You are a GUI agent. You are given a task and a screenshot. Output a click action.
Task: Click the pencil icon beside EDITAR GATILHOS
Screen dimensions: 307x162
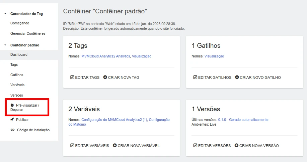[195, 77]
